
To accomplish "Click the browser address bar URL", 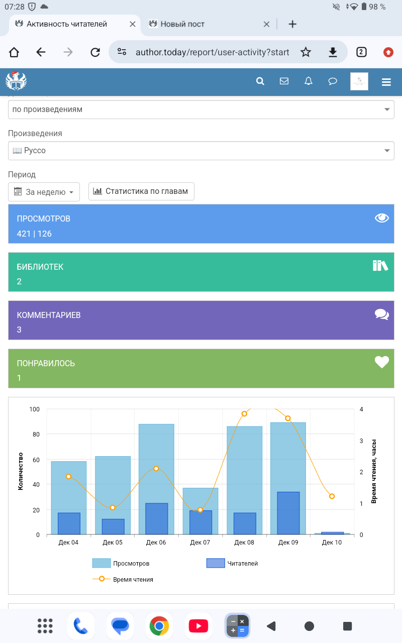I will point(212,52).
